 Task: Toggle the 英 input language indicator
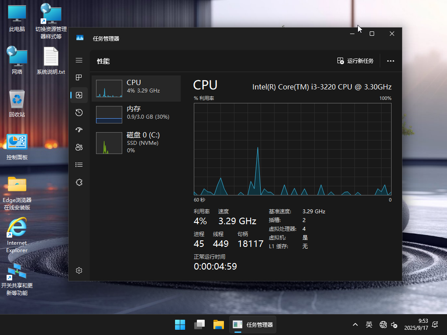click(x=369, y=325)
